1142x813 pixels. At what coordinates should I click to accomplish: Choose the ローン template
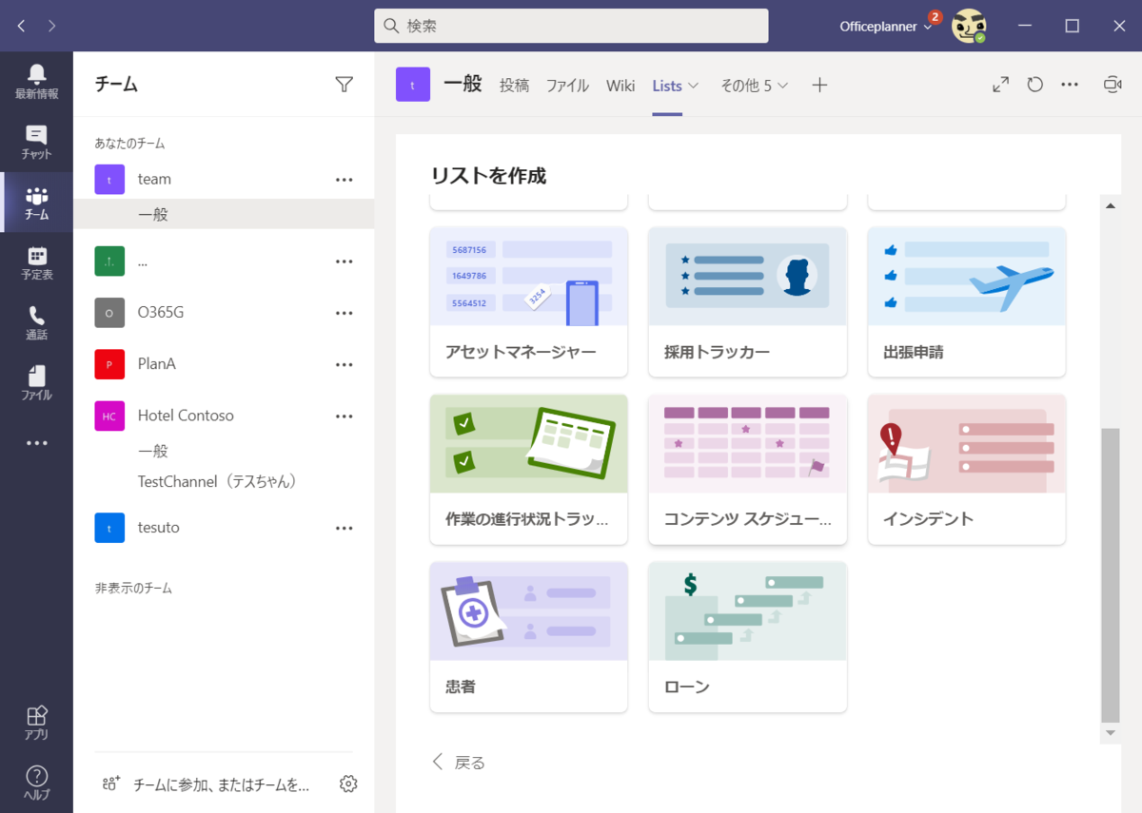point(747,637)
